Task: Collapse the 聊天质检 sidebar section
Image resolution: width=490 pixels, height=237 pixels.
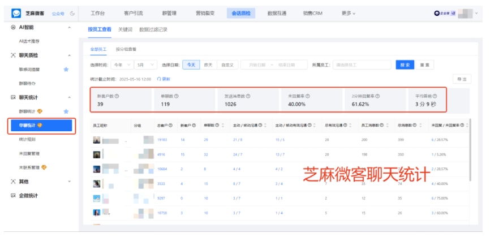Action: pyautogui.click(x=69, y=55)
